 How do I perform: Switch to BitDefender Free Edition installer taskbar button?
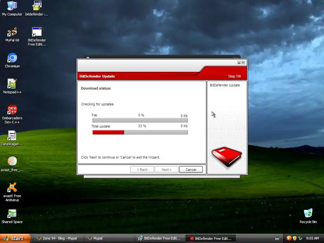[x=160, y=238]
